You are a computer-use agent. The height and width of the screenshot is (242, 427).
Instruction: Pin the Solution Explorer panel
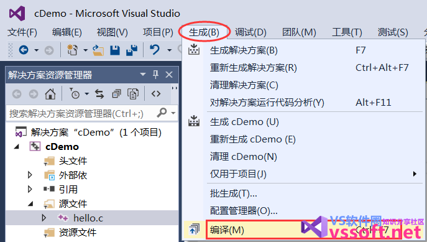coord(156,75)
